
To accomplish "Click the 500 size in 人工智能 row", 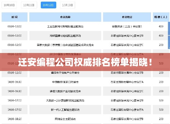I will click(161, 110).
